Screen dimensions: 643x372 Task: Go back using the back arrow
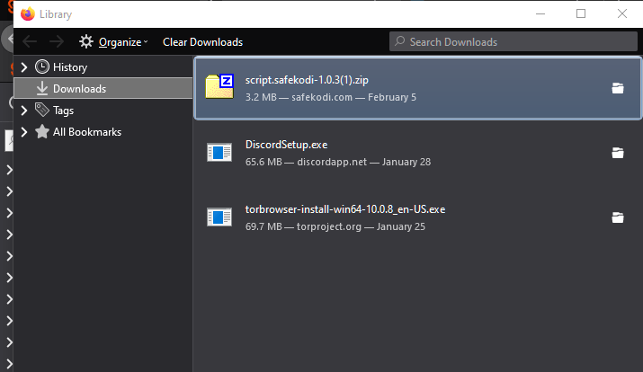coord(30,41)
